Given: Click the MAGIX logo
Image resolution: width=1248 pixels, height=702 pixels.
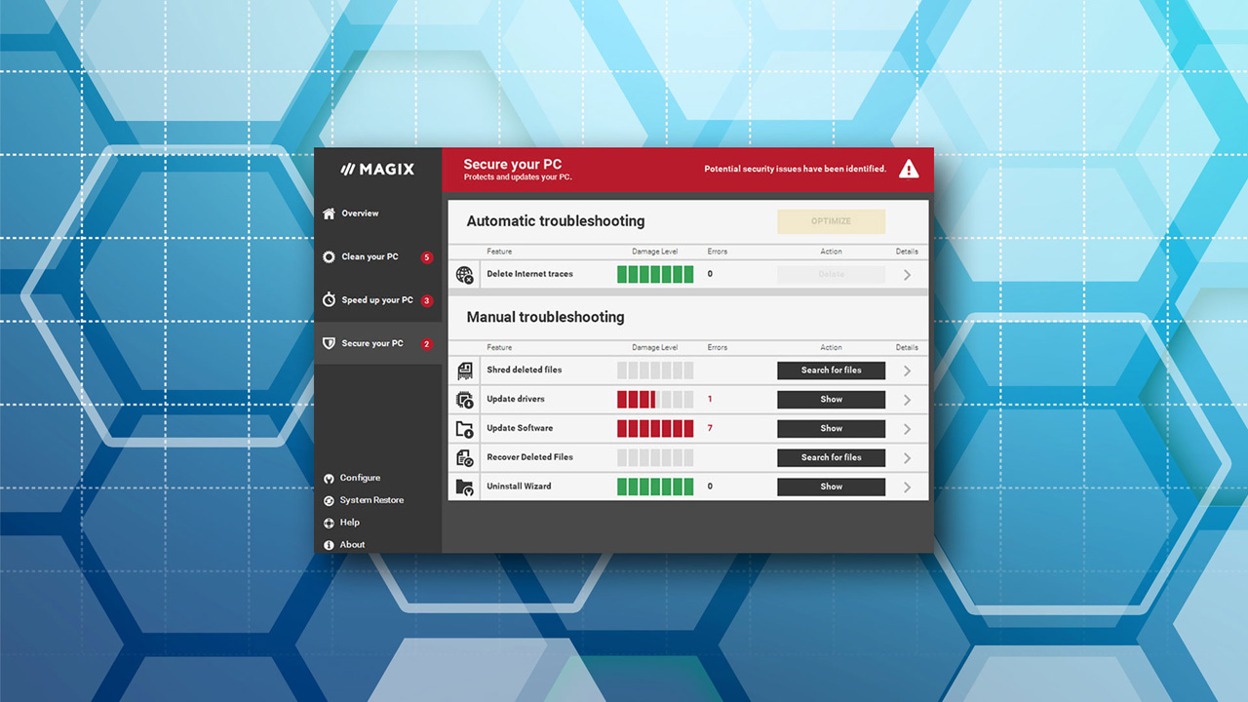Looking at the screenshot, I should pos(377,170).
